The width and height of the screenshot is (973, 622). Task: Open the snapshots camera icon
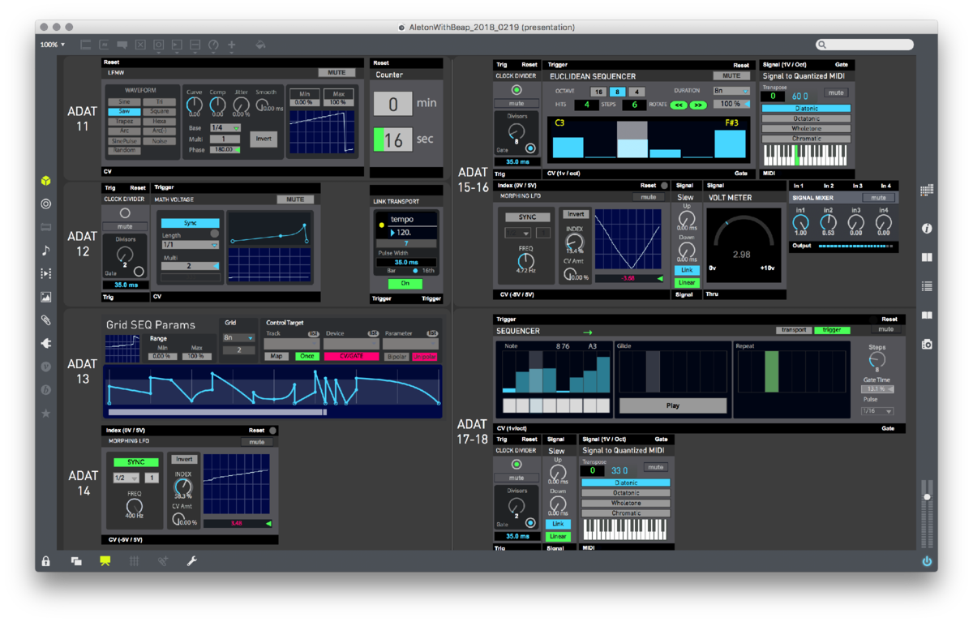(x=927, y=345)
